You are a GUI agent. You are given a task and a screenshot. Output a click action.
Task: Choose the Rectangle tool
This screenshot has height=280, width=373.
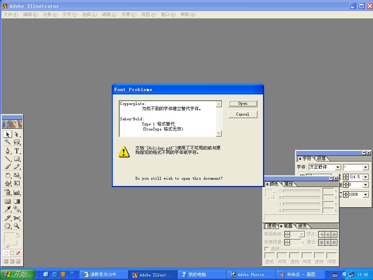[x=17, y=159]
